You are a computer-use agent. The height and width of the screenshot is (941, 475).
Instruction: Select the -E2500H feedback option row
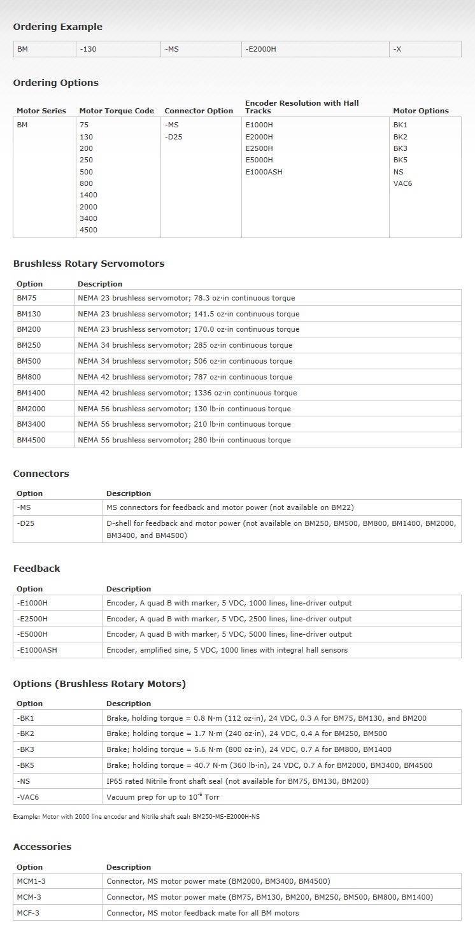(x=237, y=619)
